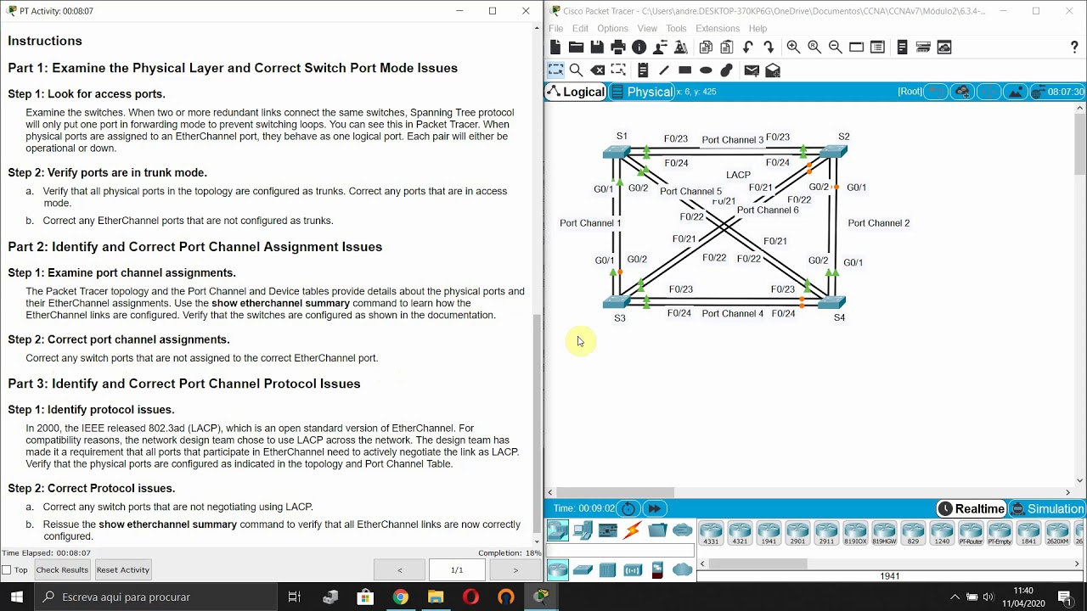Viewport: 1087px width, 611px height.
Task: Undo the last action arrow
Action: coord(748,48)
